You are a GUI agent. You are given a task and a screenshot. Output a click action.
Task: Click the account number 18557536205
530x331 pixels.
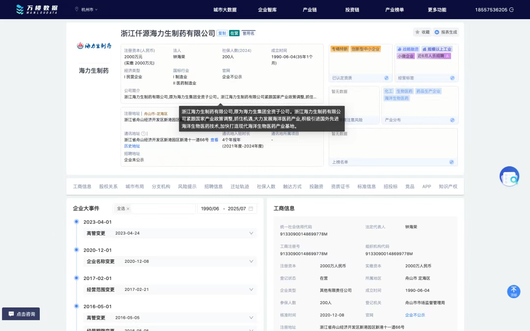[x=491, y=10]
